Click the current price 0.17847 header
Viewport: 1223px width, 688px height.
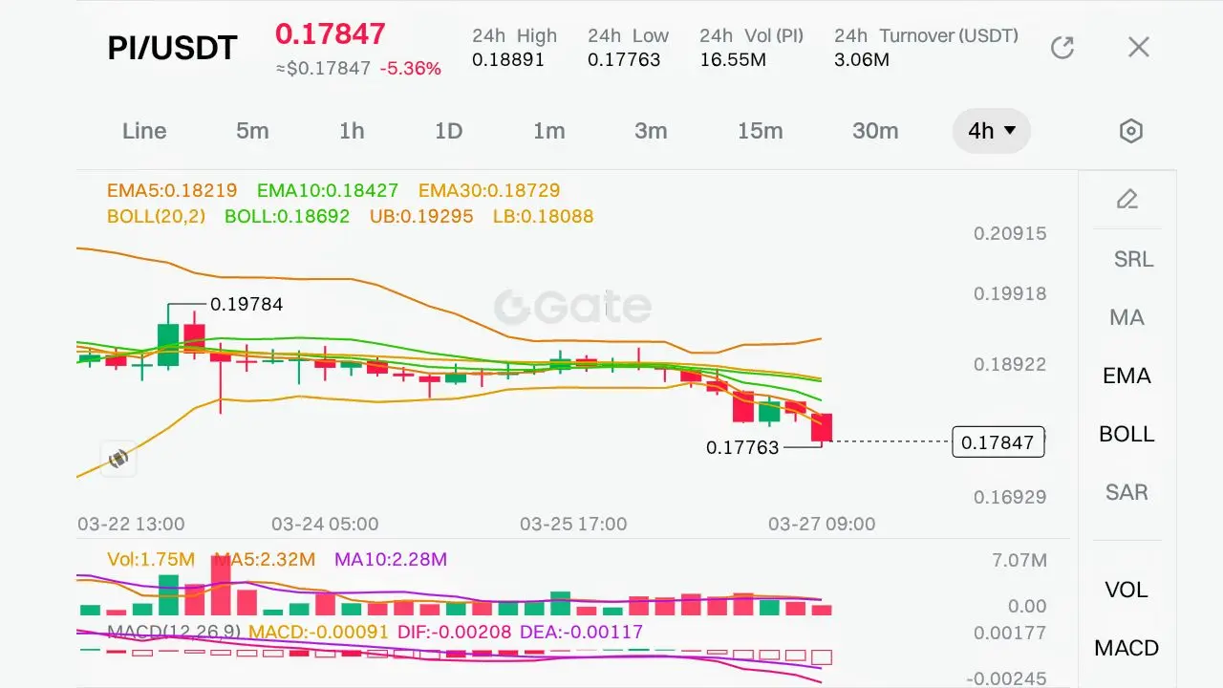331,33
